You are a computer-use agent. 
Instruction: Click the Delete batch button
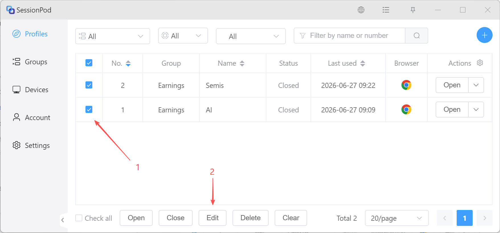tap(250, 218)
